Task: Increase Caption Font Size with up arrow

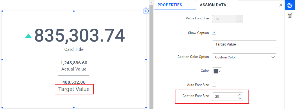Action: tap(240, 94)
